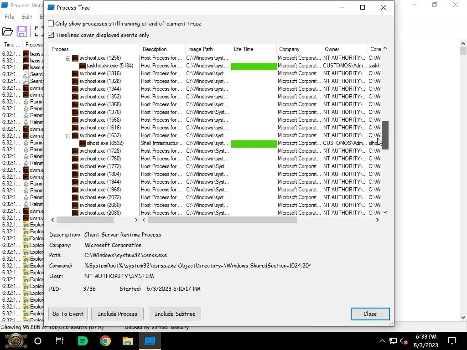This screenshot has width=467, height=350.
Task: Enable only show processes still running checkbox
Action: tap(51, 24)
